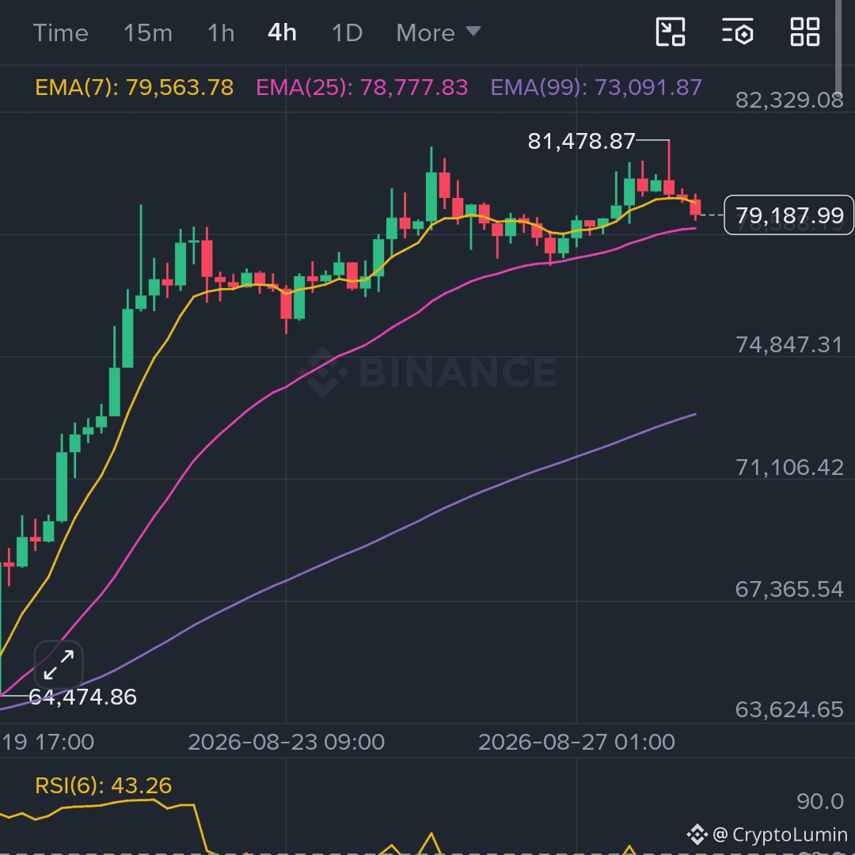The height and width of the screenshot is (855, 855).
Task: Click the 90.0 RSI axis label
Action: coord(819,801)
